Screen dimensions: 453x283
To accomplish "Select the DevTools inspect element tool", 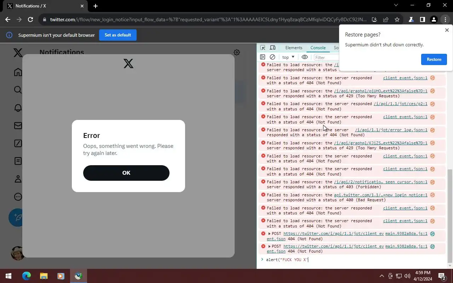I will [263, 48].
